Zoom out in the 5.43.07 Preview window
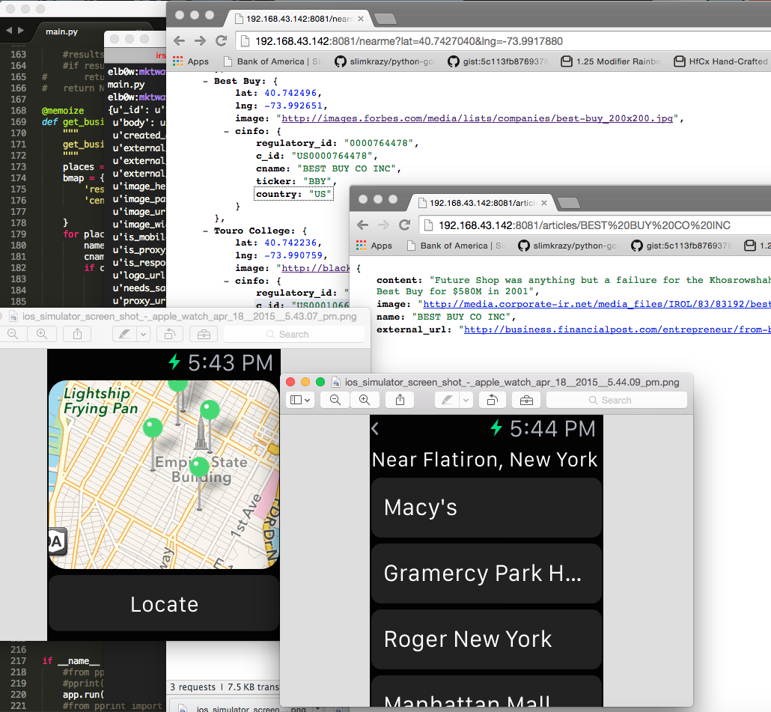Image resolution: width=771 pixels, height=712 pixels. 13,335
